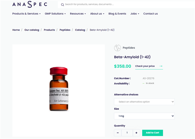195x139 pixels.
Task: Go to Home in the breadcrumb
Action: tap(16, 30)
